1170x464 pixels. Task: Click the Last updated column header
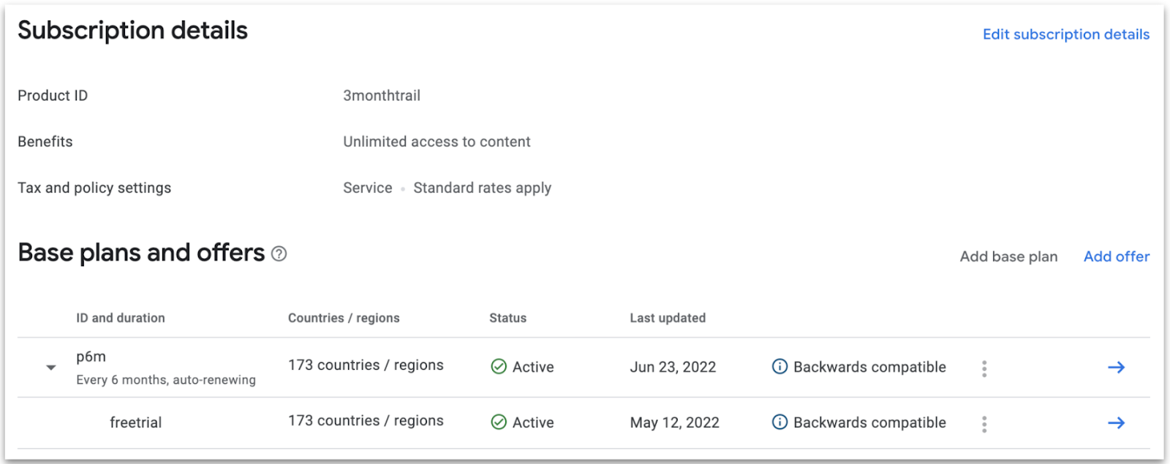coord(668,318)
